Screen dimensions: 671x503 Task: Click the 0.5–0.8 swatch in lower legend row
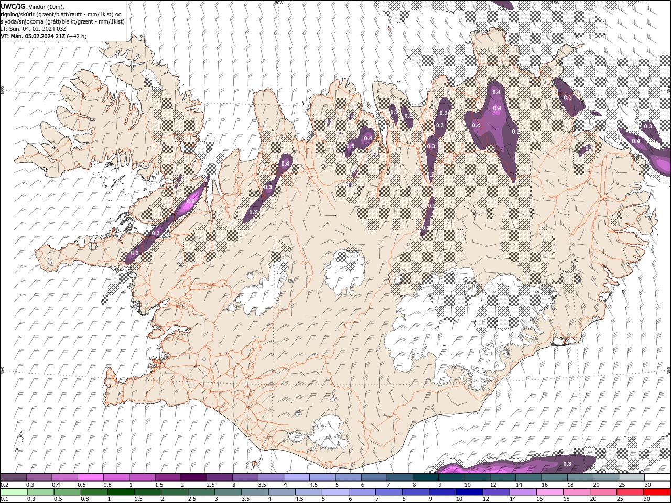pyautogui.click(x=67, y=492)
